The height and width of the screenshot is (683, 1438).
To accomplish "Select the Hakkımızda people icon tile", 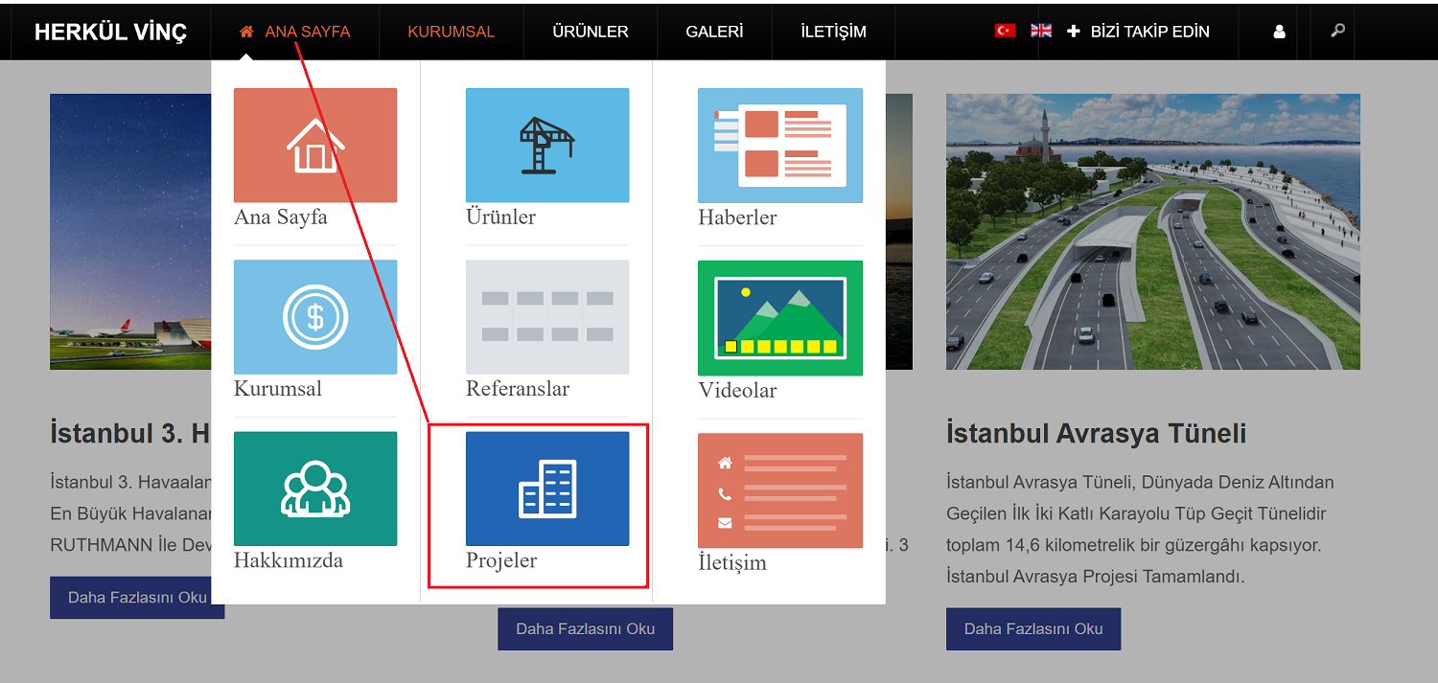I will [315, 489].
